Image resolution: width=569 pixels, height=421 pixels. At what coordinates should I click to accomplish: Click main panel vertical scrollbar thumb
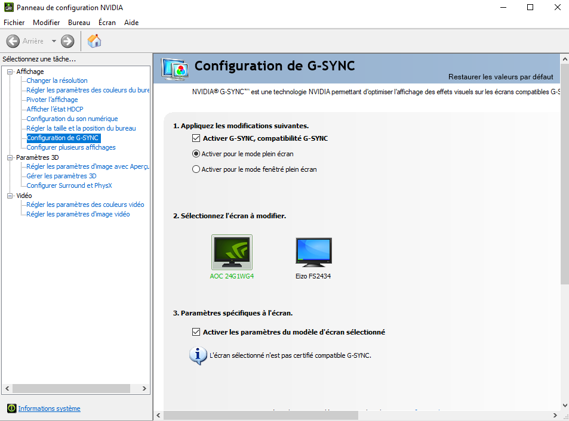(x=565, y=174)
